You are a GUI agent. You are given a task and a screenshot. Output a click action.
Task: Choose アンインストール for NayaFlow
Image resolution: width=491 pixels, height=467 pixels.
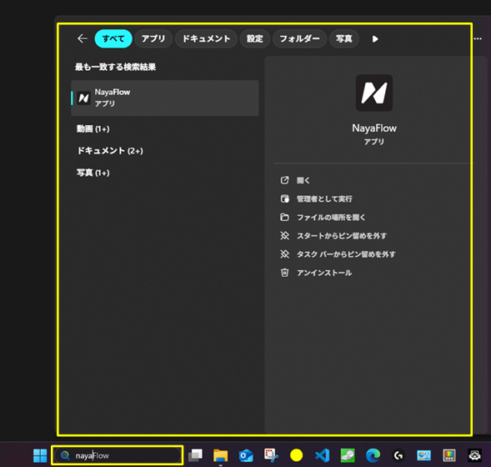324,273
